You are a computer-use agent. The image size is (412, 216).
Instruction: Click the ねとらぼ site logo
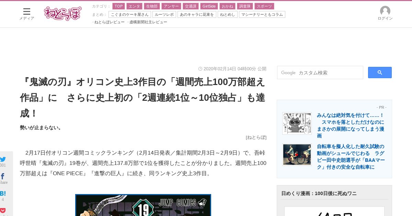pyautogui.click(x=63, y=13)
